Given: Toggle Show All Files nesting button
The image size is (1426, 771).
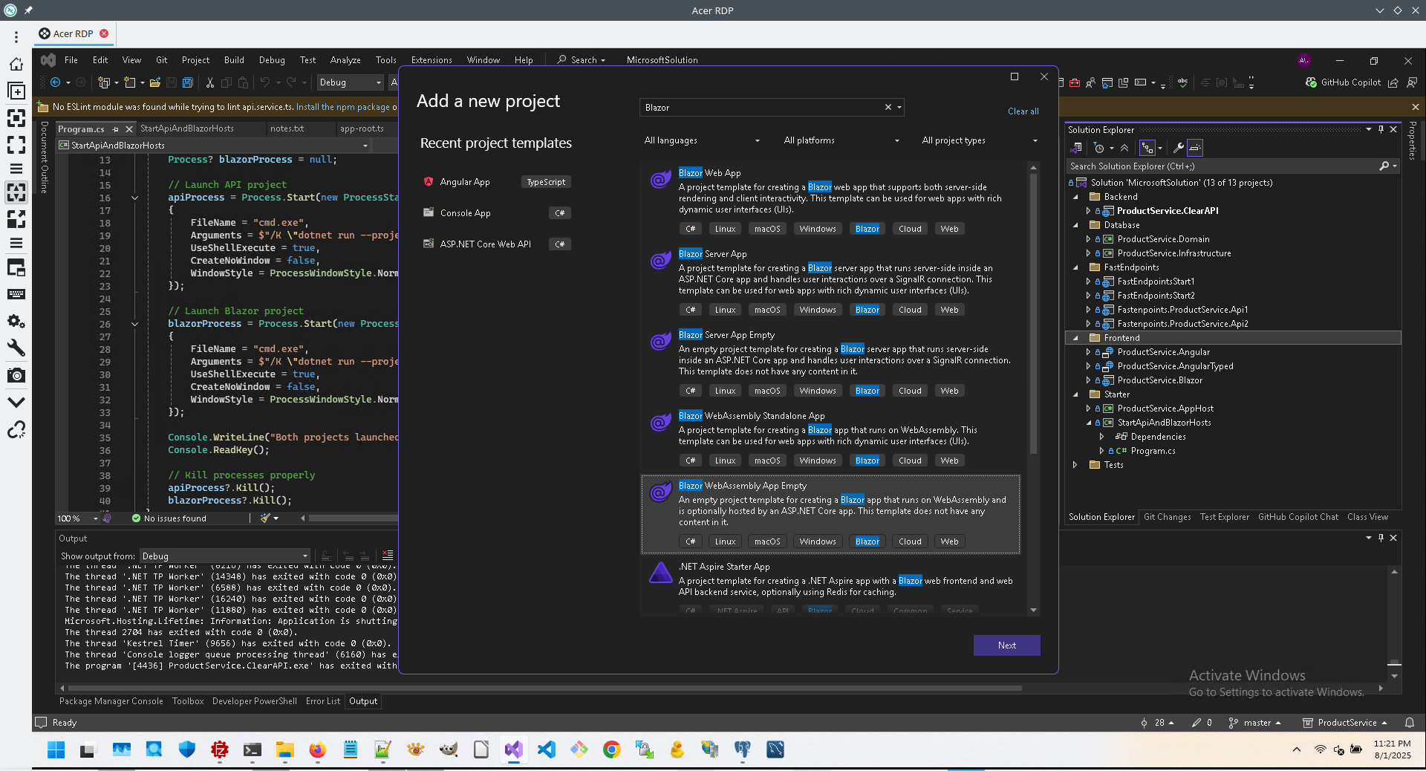Looking at the screenshot, I should click(x=1147, y=148).
